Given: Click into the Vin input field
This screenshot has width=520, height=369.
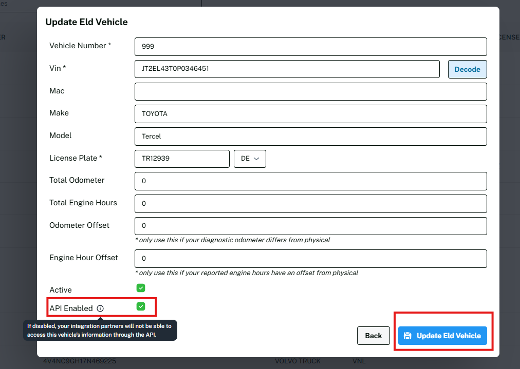Looking at the screenshot, I should tap(287, 69).
